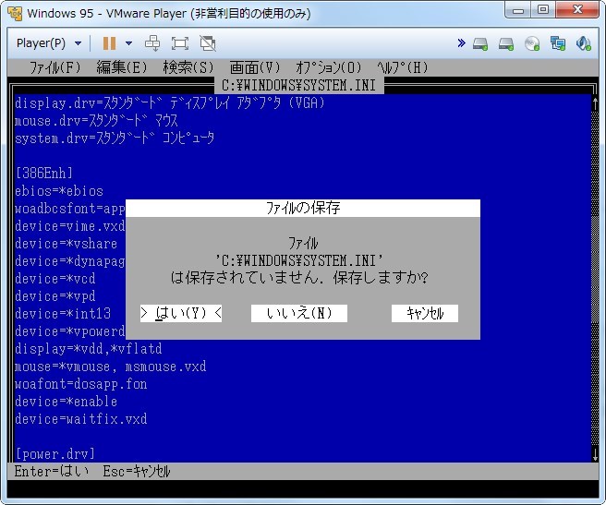Click the device=*enable line
Image resolution: width=606 pixels, height=505 pixels.
click(x=67, y=402)
